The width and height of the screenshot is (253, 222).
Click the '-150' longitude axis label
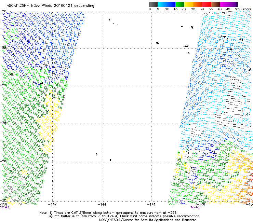coord(3,204)
